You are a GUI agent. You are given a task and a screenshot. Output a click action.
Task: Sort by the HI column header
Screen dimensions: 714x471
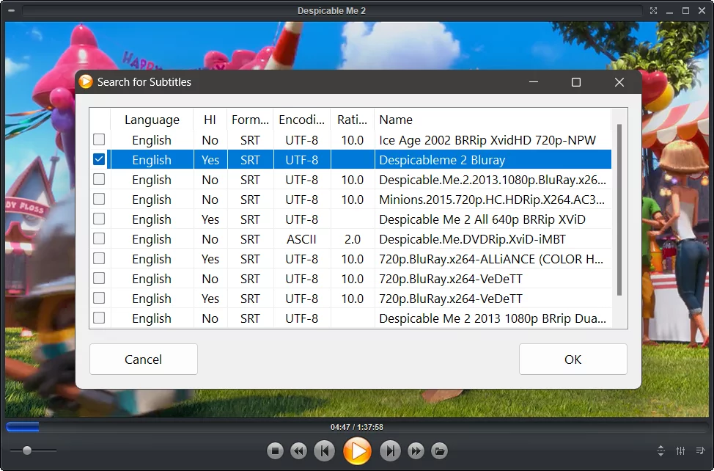[x=210, y=120]
